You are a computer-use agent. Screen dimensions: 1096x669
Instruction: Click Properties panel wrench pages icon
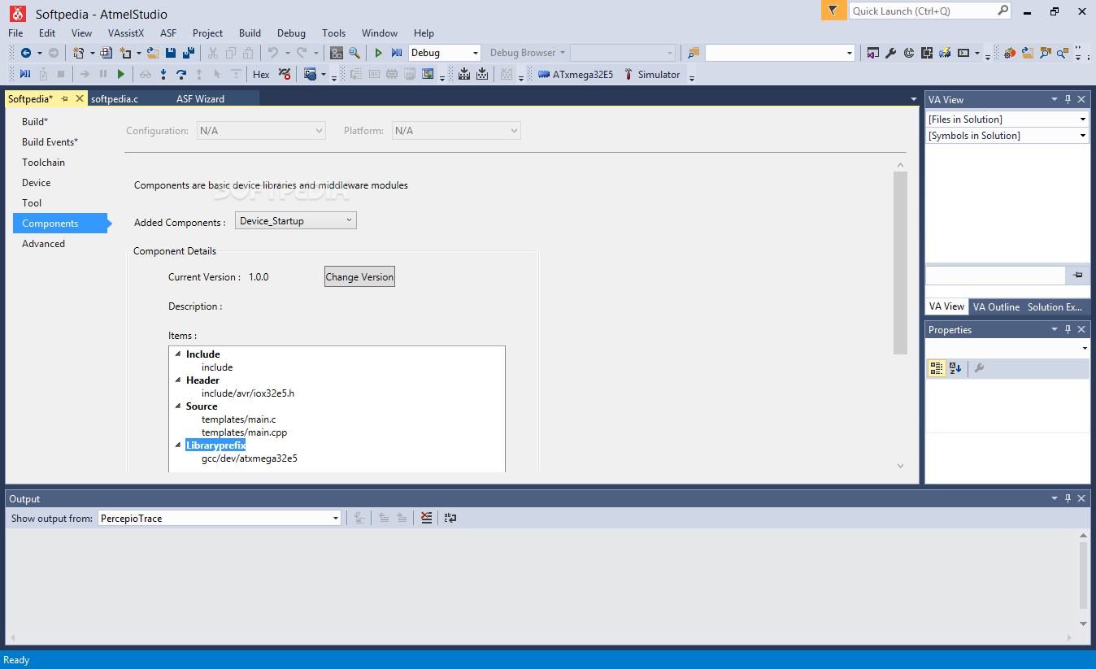[979, 368]
